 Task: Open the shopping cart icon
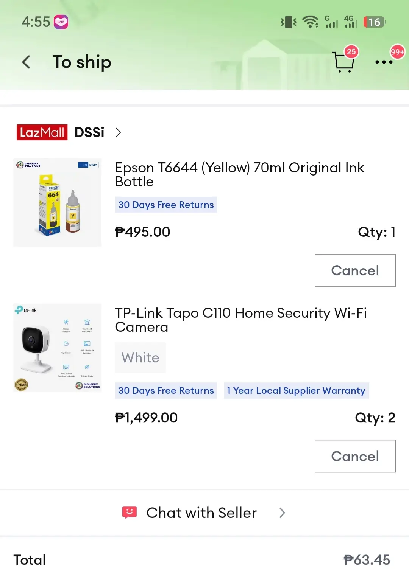344,62
